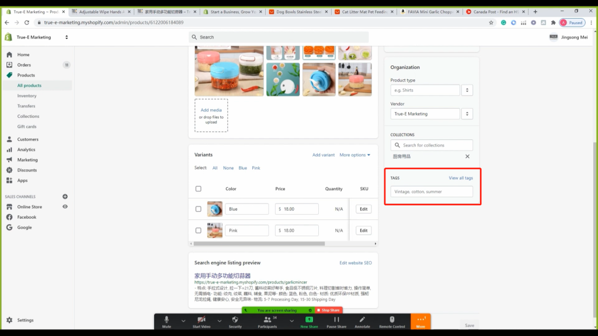The image size is (598, 336).
Task: Check the Pink variant's checkbox
Action: pyautogui.click(x=199, y=230)
